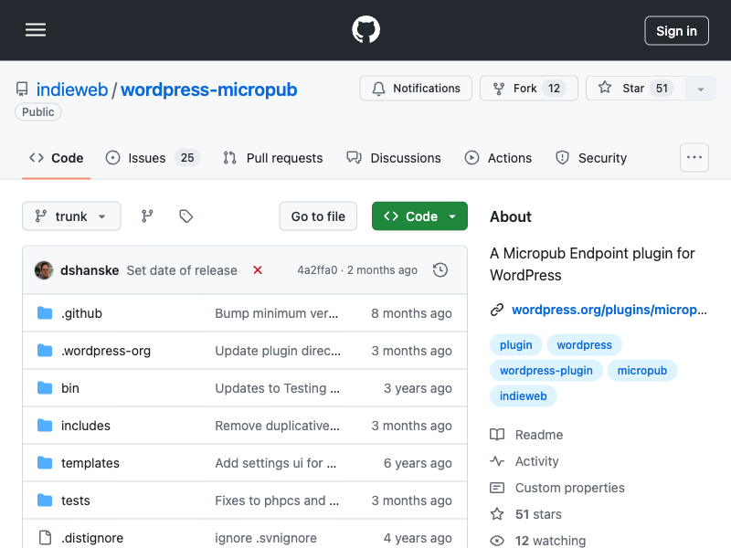Screen dimensions: 731x548
Task: Click the .wordpress-org folder icon
Action: click(45, 351)
